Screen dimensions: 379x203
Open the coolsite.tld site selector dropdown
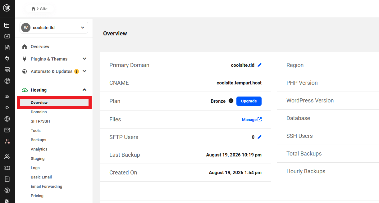pos(54,28)
